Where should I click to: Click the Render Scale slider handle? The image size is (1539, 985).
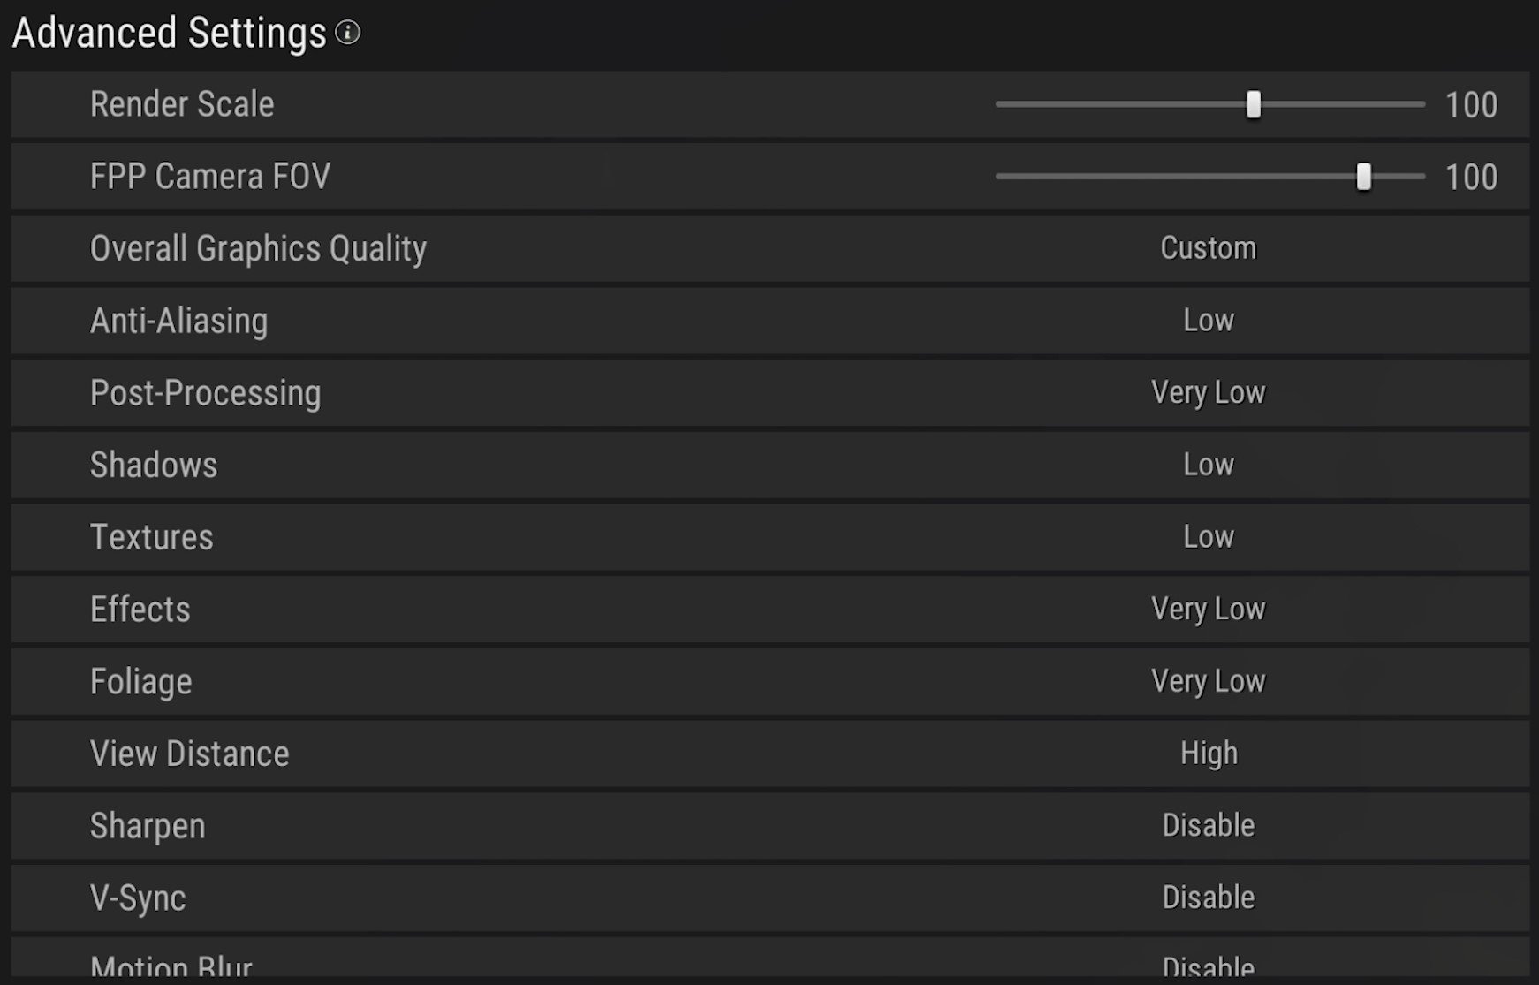point(1253,104)
